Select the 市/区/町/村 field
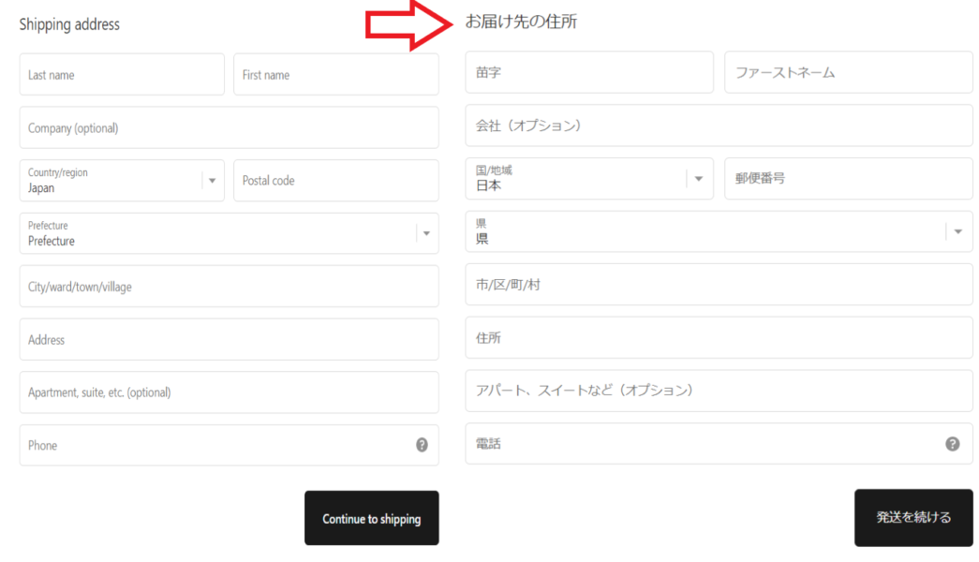Image resolution: width=979 pixels, height=562 pixels. pyautogui.click(x=718, y=285)
